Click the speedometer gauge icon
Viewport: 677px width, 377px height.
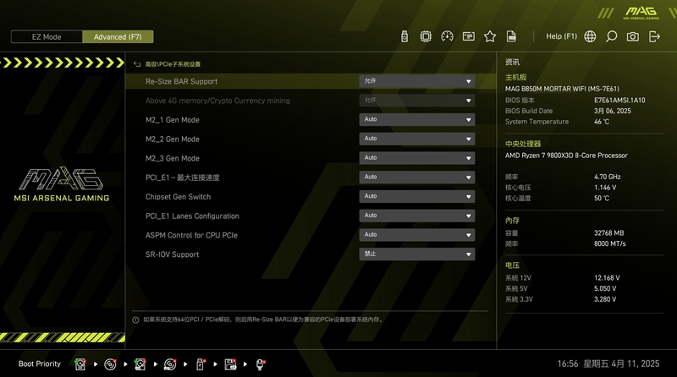[x=447, y=36]
